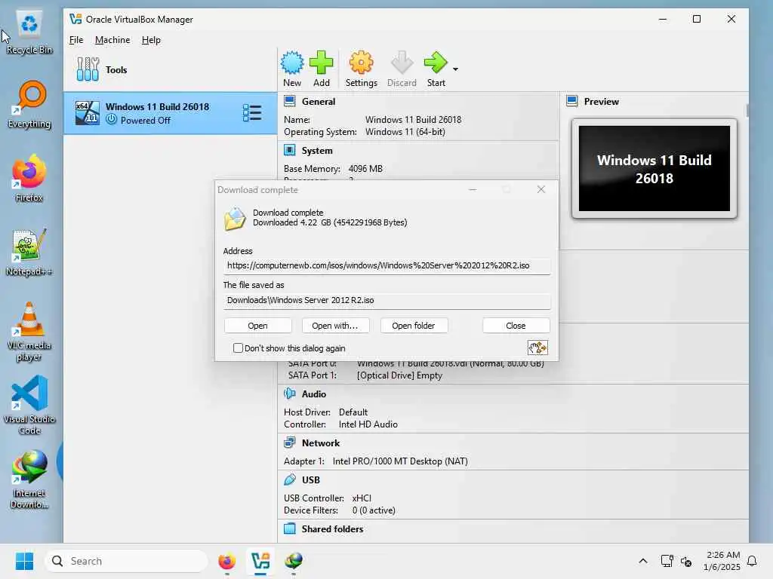Screen dimensions: 773x579
Task: Open the Visual Studio Code shortcut
Action: (29, 405)
